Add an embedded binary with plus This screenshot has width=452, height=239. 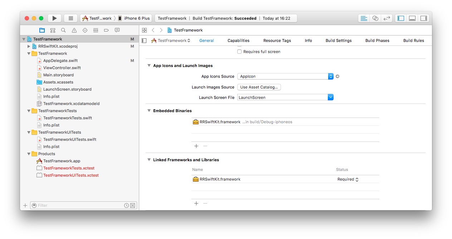tap(196, 146)
